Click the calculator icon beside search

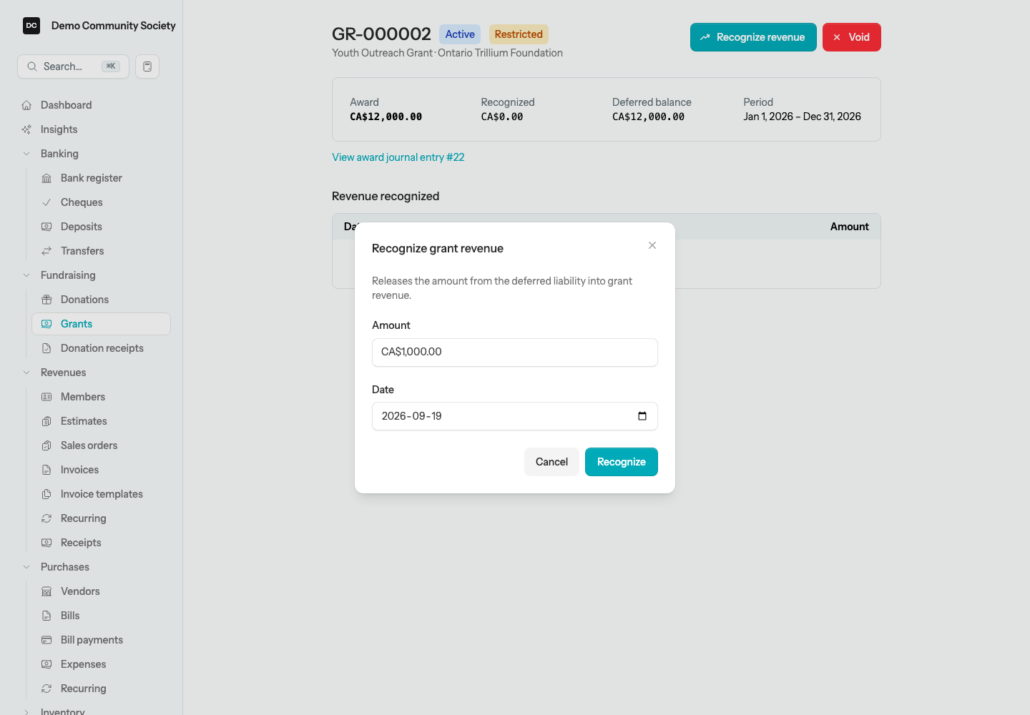[x=147, y=66]
